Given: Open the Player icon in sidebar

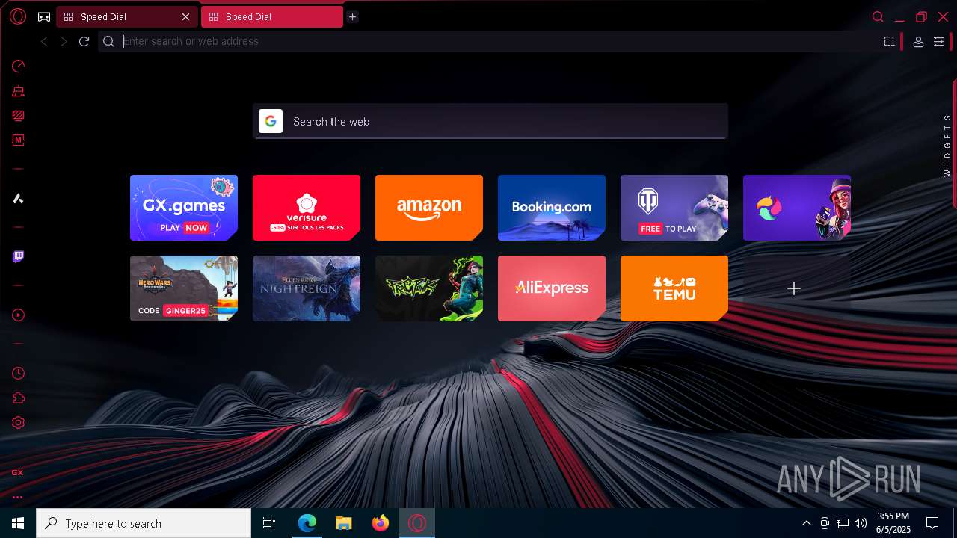Looking at the screenshot, I should click(19, 315).
